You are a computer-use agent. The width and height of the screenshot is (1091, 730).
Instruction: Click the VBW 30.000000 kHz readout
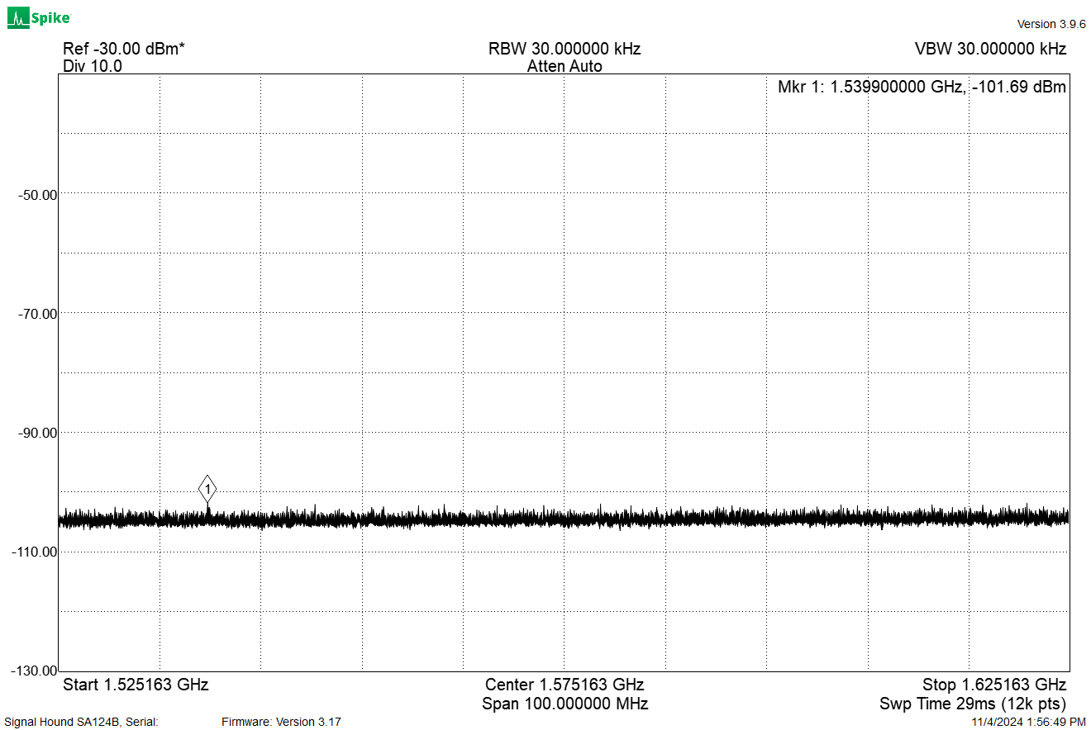(990, 49)
